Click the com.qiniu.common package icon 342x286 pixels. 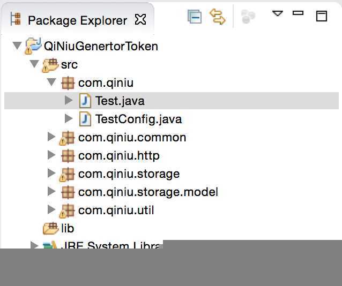[67, 138]
